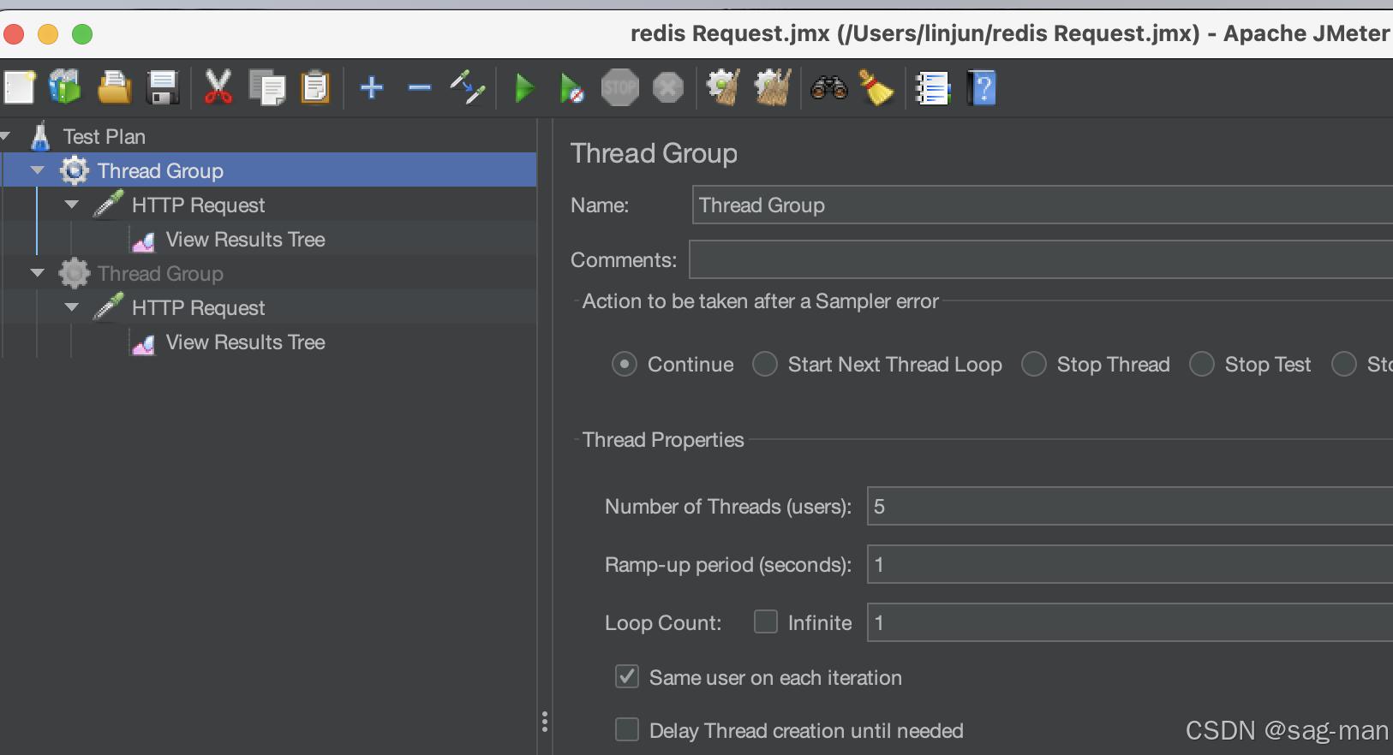This screenshot has height=755, width=1393.
Task: Click the Copy icon in toolbar
Action: [x=267, y=87]
